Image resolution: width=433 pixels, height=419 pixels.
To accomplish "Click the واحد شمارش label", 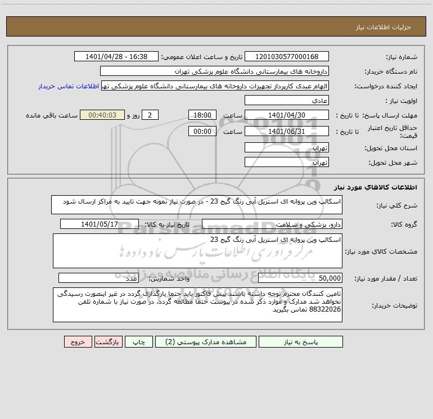I will [x=169, y=278].
